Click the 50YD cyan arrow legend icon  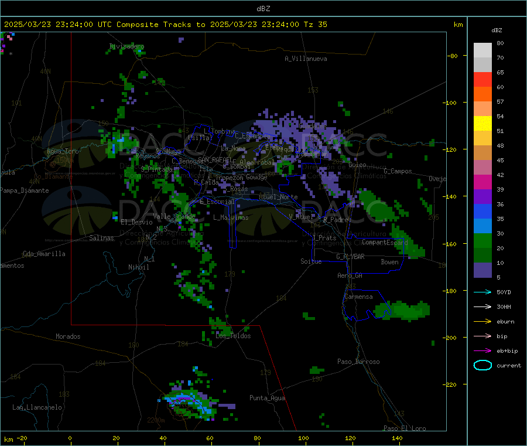pyautogui.click(x=482, y=292)
